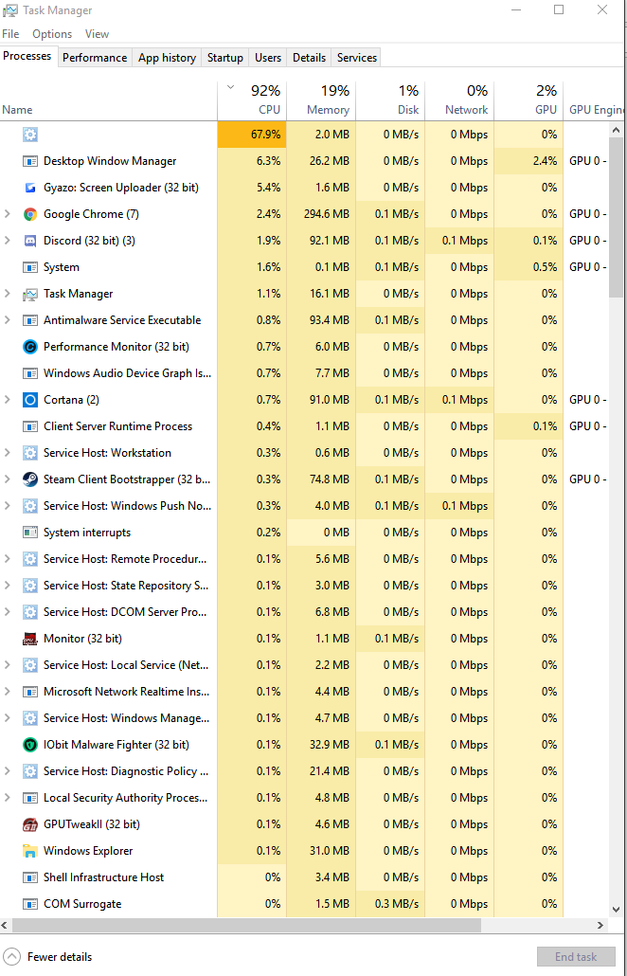Expand the Google Chrome (7) process group
Viewport: 627px width, 976px height.
pos(8,214)
